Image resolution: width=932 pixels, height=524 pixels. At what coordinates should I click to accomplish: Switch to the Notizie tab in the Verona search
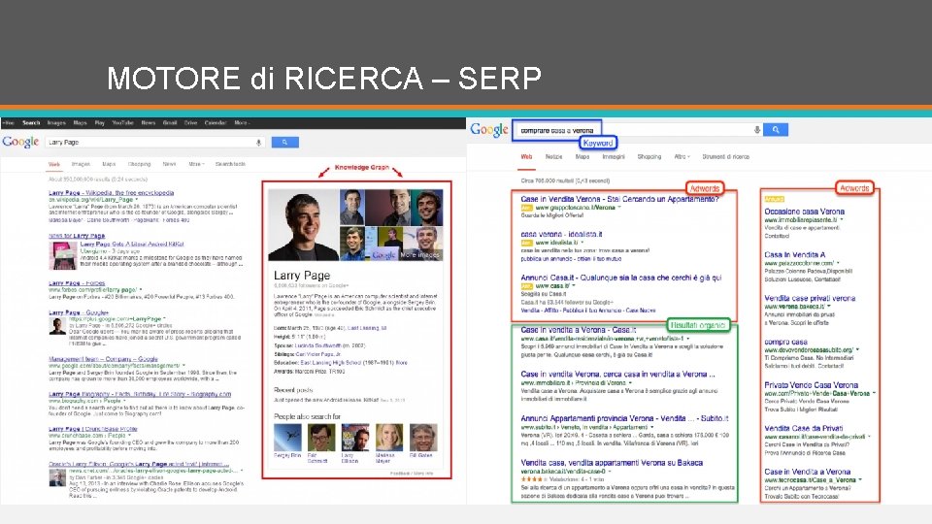point(554,157)
